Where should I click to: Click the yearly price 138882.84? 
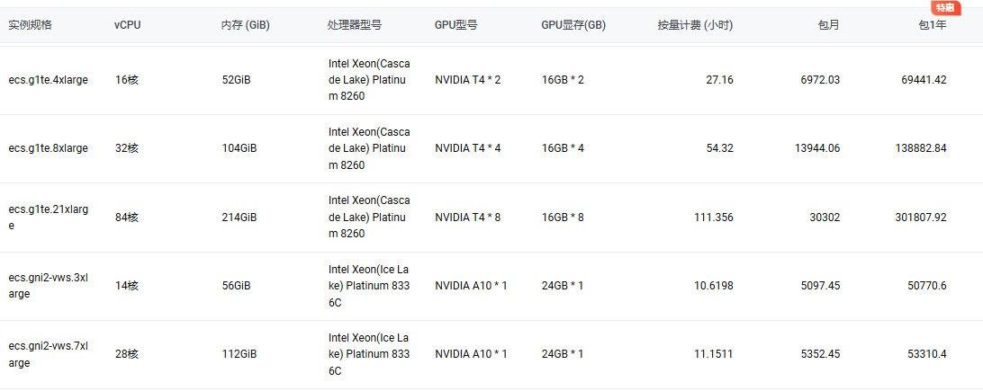click(x=921, y=148)
